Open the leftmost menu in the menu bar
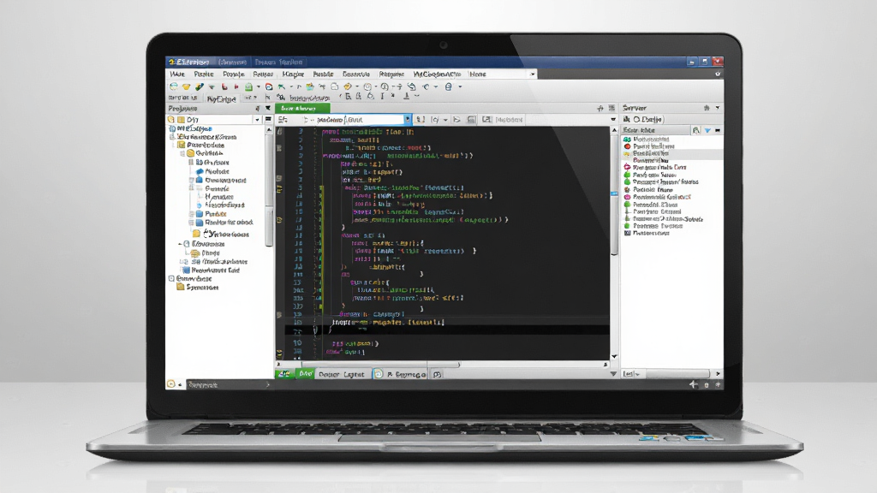877x493 pixels. coord(177,74)
